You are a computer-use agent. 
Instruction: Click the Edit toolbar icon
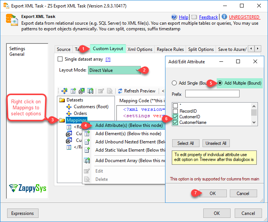(x=101, y=91)
